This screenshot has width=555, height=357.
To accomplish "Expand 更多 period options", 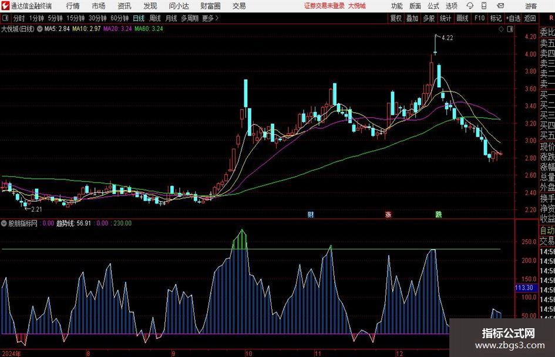I will coord(210,18).
